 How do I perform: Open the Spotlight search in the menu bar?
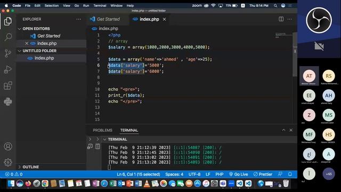point(275,6)
